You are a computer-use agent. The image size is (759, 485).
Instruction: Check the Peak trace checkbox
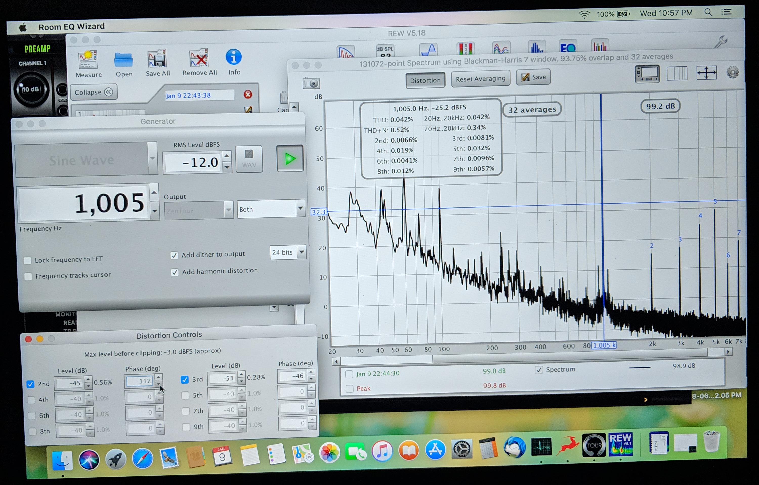tap(349, 389)
